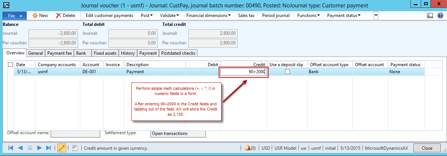Click the Company accounts cell usmf

58,72
